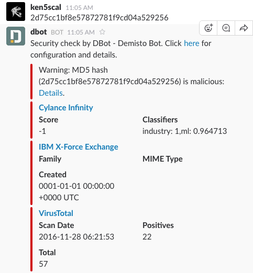Click the Cylance Classifiers value text
Screen dimensions: 253x273
185,131
